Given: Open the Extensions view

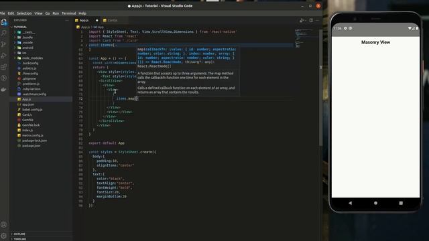Looking at the screenshot, I should (4, 67).
